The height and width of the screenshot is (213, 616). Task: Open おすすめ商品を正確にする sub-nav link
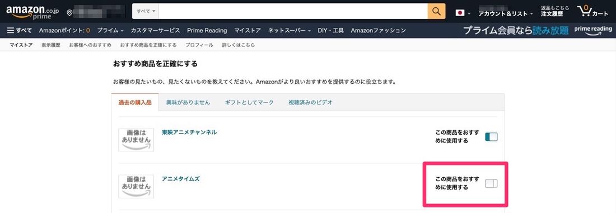[x=148, y=45]
